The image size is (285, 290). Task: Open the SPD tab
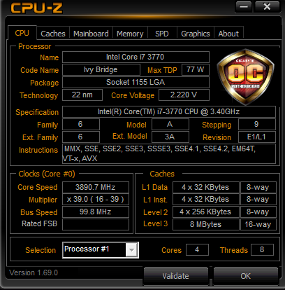point(162,34)
